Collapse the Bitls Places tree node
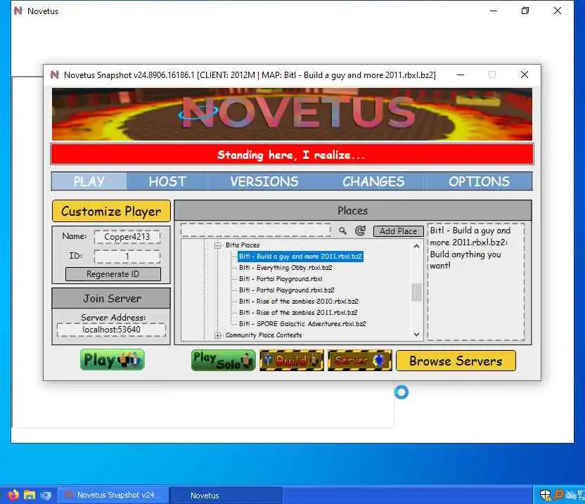 click(x=217, y=245)
